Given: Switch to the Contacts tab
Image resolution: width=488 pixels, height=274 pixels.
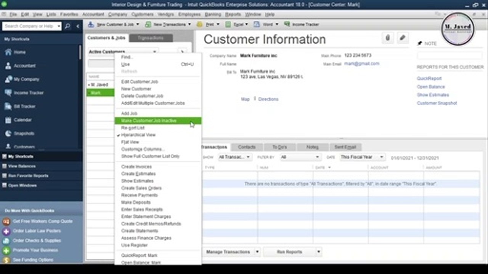Looking at the screenshot, I should click(247, 147).
